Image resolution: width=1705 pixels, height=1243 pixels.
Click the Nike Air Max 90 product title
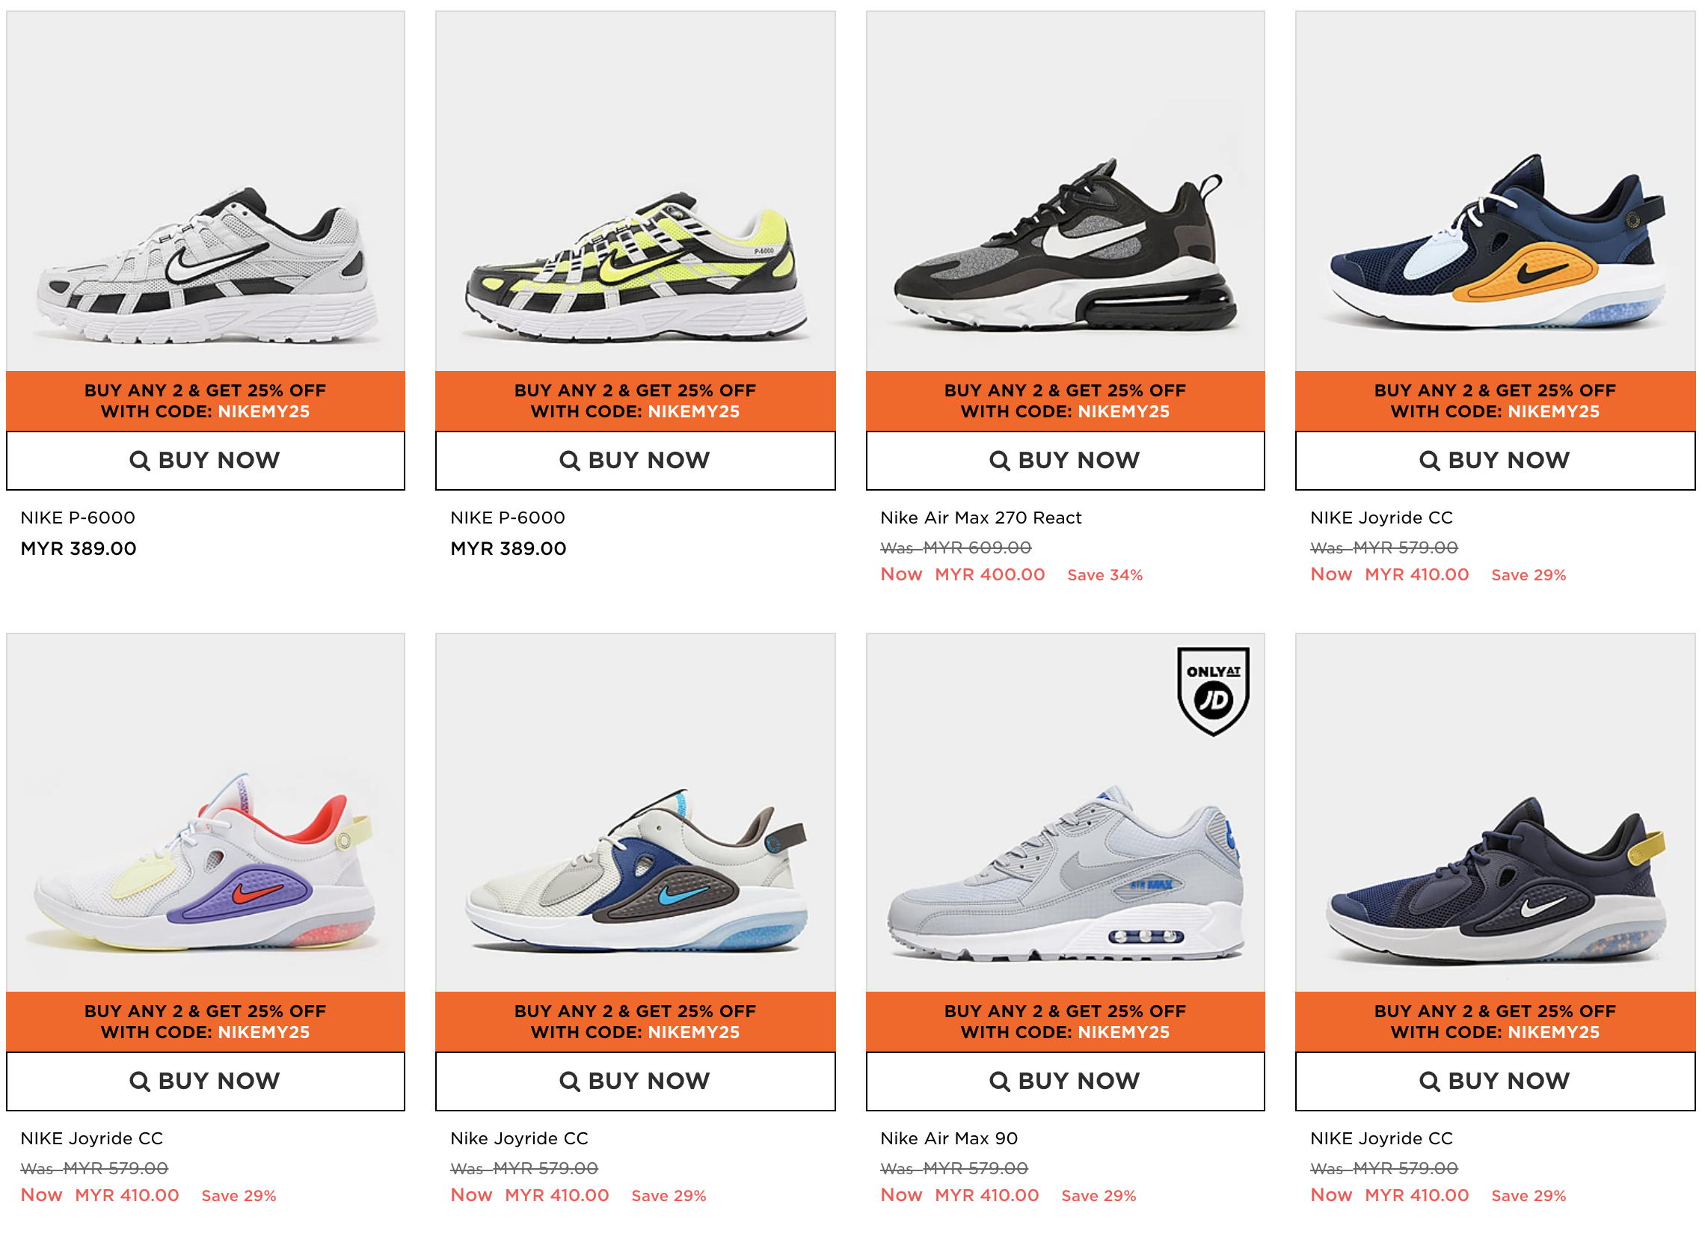pos(949,1138)
